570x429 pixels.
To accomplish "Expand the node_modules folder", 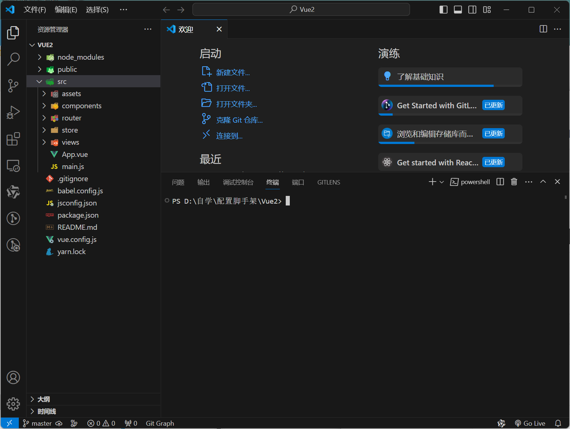I will [94, 57].
